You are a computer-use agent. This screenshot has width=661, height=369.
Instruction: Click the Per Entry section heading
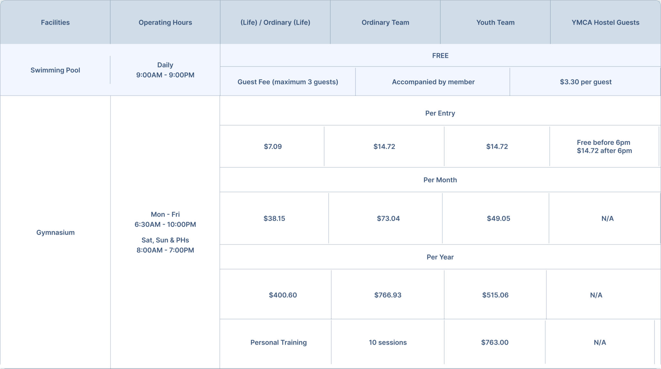(440, 113)
